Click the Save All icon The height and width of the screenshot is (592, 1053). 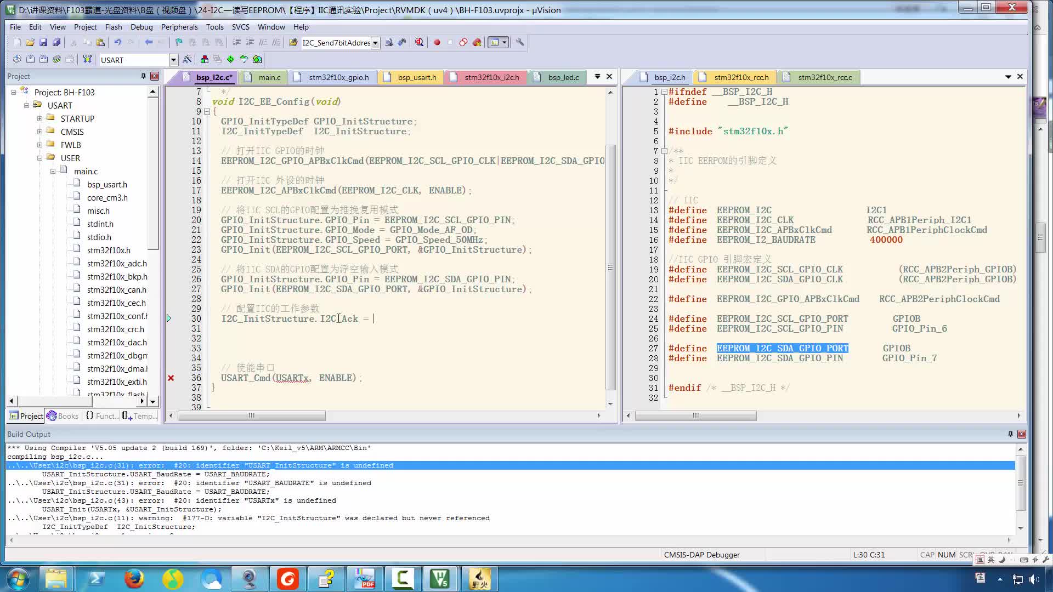click(x=56, y=42)
